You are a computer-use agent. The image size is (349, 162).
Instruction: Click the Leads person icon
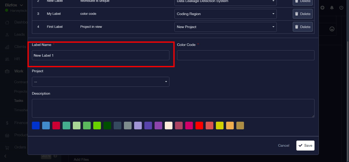7,35
